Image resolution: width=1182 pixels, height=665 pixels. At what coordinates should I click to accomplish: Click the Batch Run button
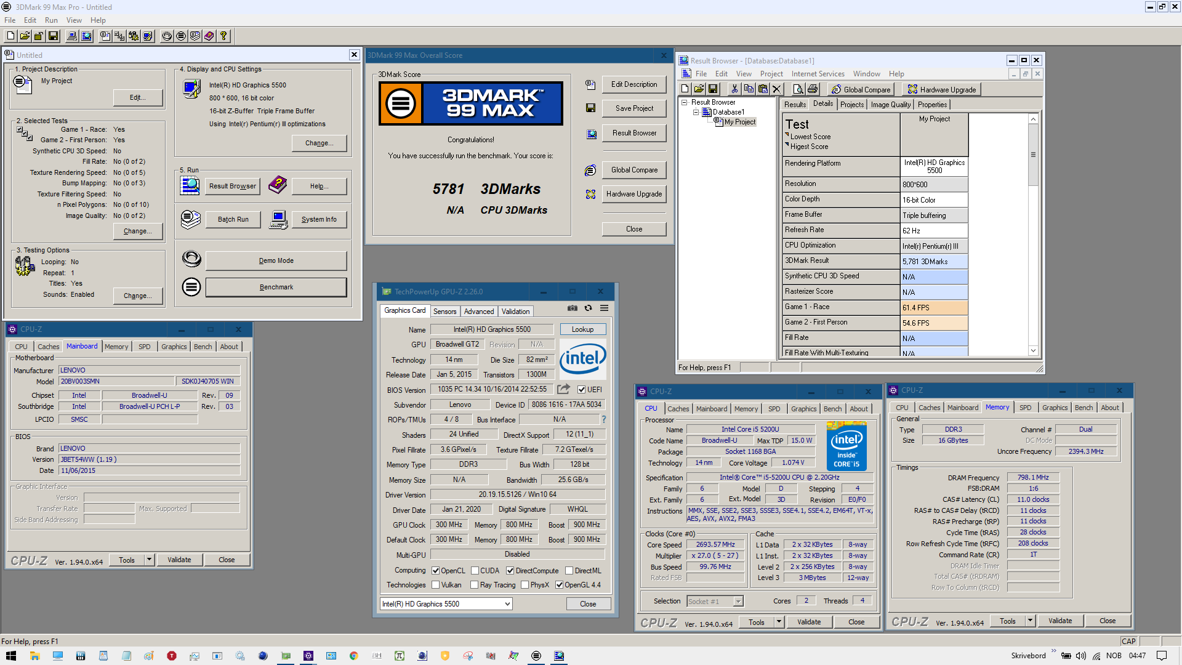pyautogui.click(x=233, y=219)
